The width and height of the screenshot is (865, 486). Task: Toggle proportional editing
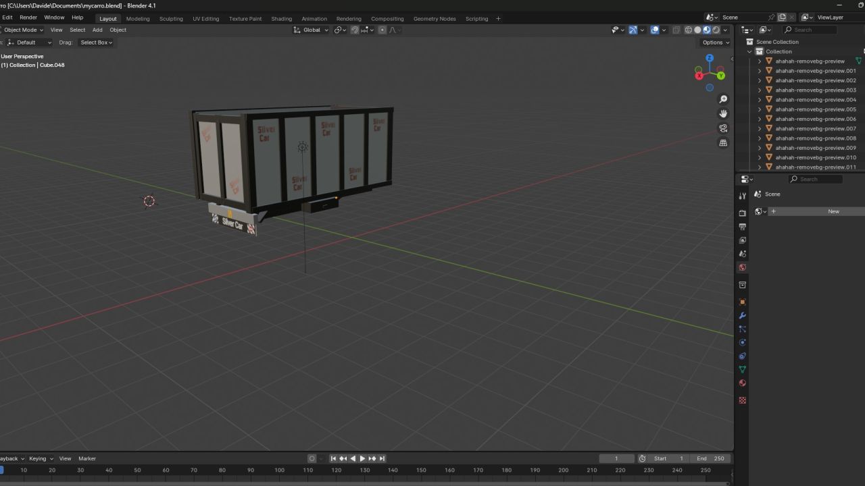click(x=382, y=30)
